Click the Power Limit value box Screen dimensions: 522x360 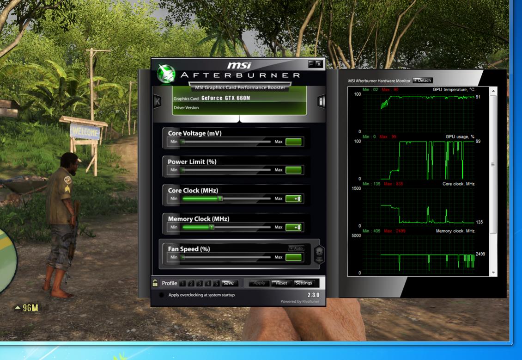293,170
